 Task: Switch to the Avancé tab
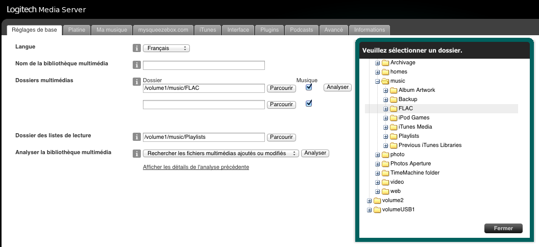[334, 30]
